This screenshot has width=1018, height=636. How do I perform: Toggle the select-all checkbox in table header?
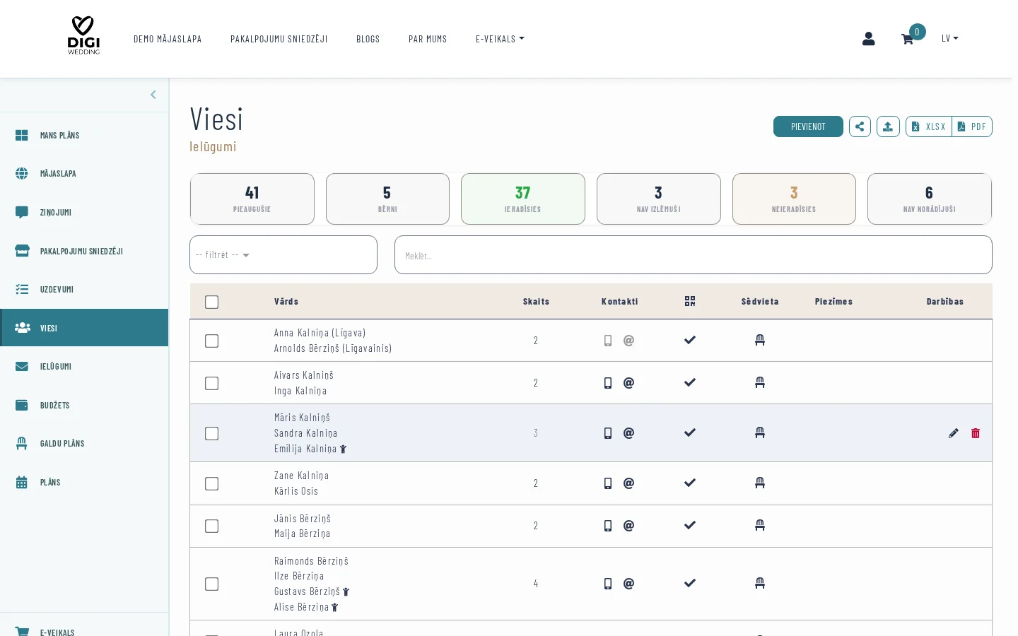211,302
